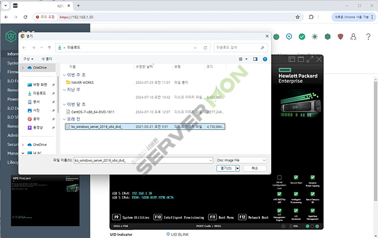Click the sun-shaped icon in iLO header
Image resolution: width=378 pixels, height=238 pixels.
315,37
